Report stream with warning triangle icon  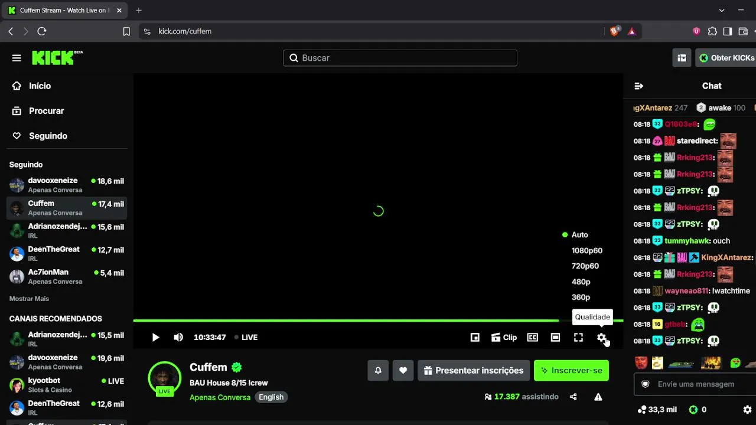598,397
